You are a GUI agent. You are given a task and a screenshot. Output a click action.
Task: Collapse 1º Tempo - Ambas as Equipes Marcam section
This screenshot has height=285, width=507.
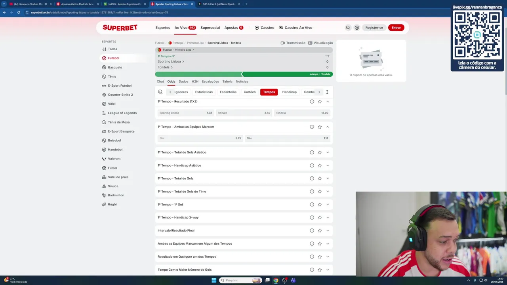click(x=328, y=127)
